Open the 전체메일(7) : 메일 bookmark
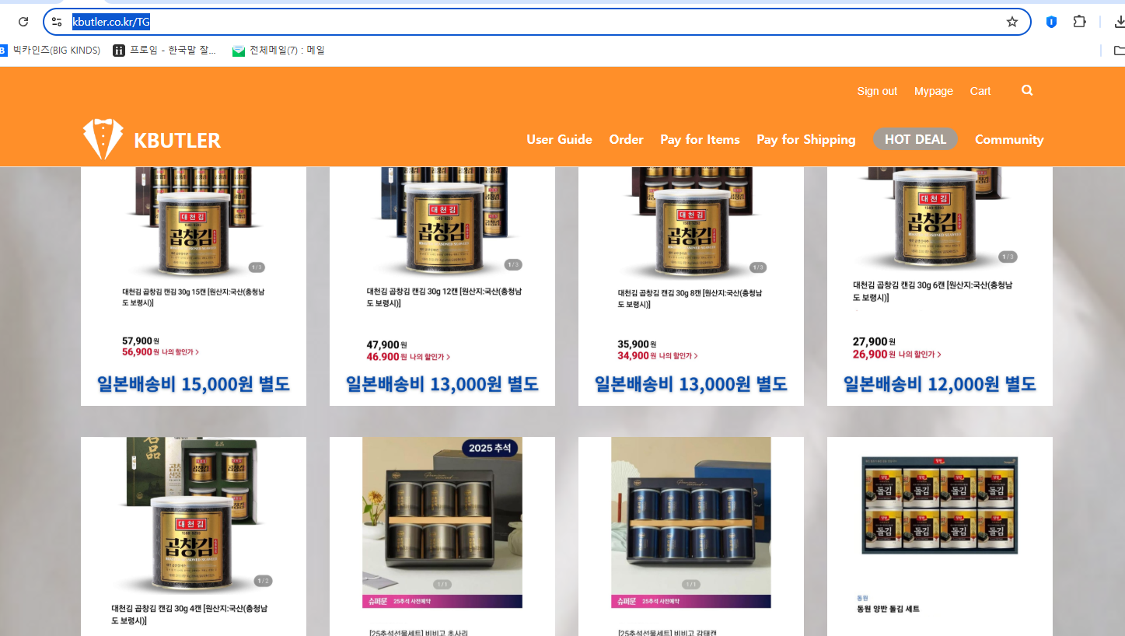1125x636 pixels. [x=278, y=51]
